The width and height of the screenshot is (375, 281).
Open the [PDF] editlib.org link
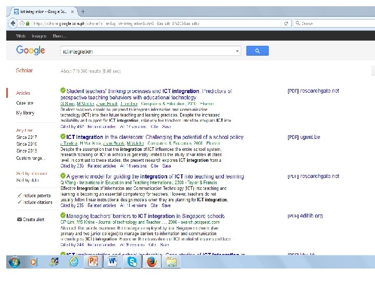pos(305,215)
